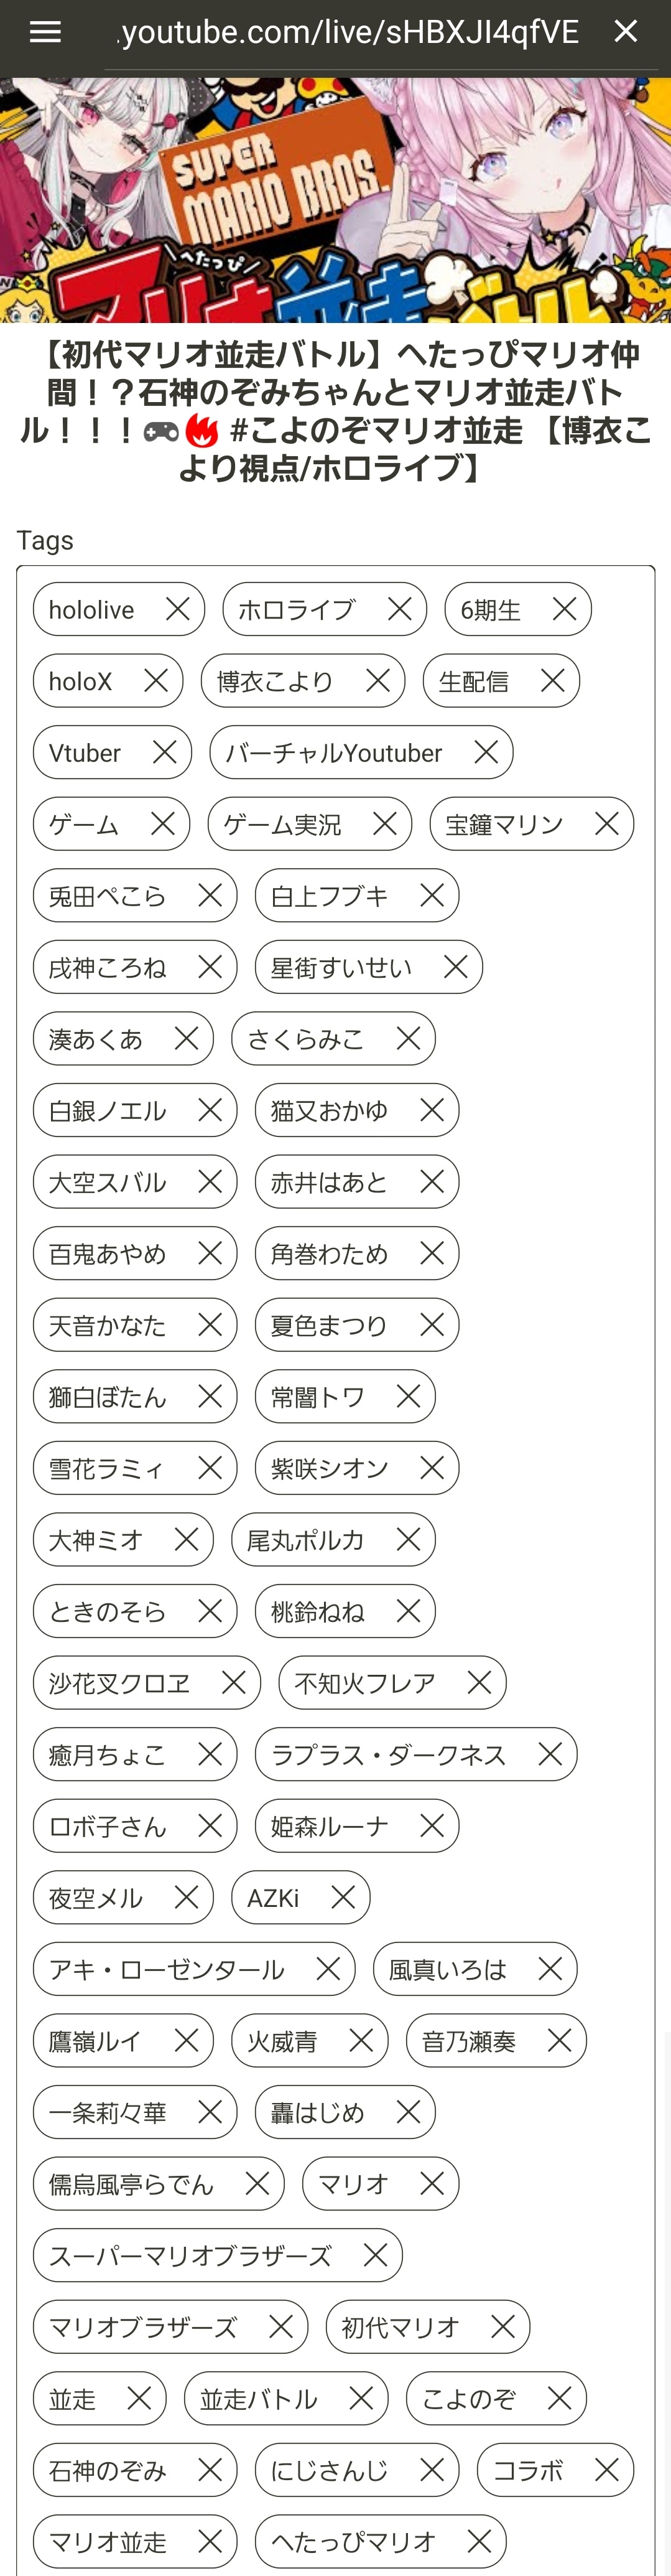Delete the AZKi tag

click(343, 1897)
